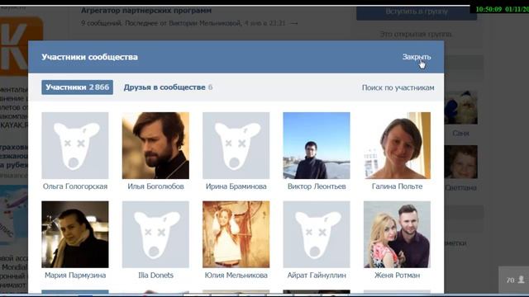
Task: Click Мария Пармузина profile photo
Action: click(x=75, y=234)
